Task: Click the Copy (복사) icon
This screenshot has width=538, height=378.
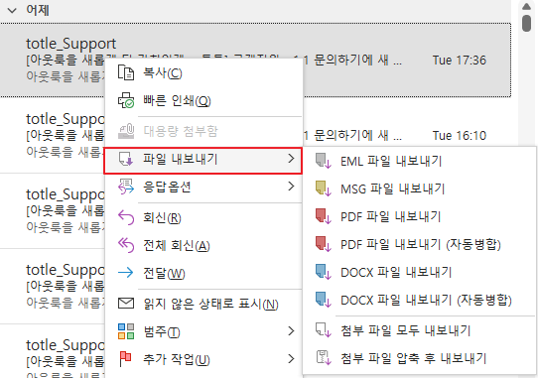Action: point(126,72)
